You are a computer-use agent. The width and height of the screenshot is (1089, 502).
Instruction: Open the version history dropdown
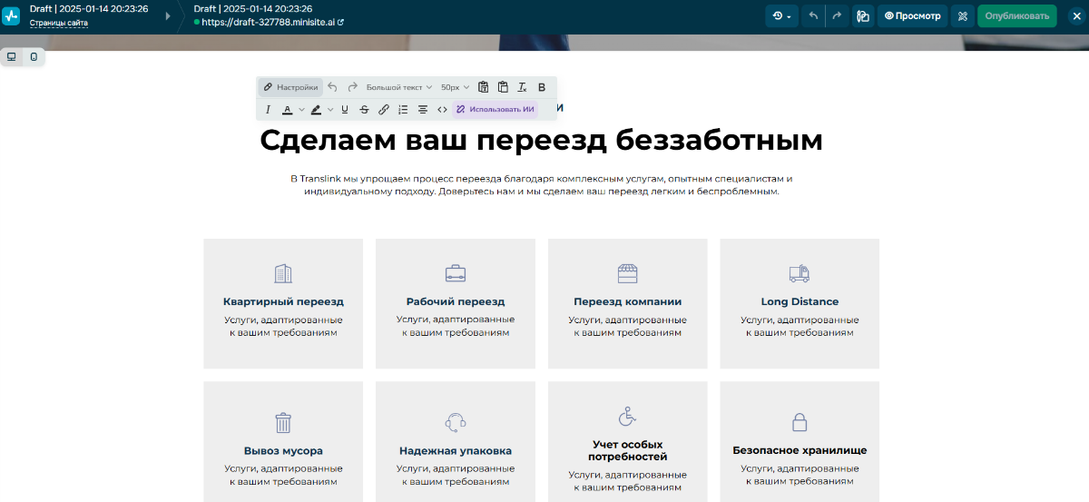[781, 15]
